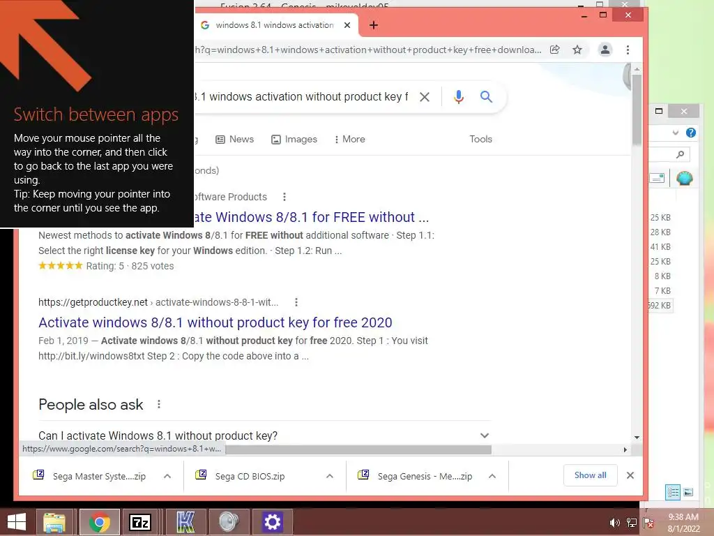Image resolution: width=714 pixels, height=536 pixels.
Task: Close the windows 8.1 windows activation tab
Action: click(347, 25)
